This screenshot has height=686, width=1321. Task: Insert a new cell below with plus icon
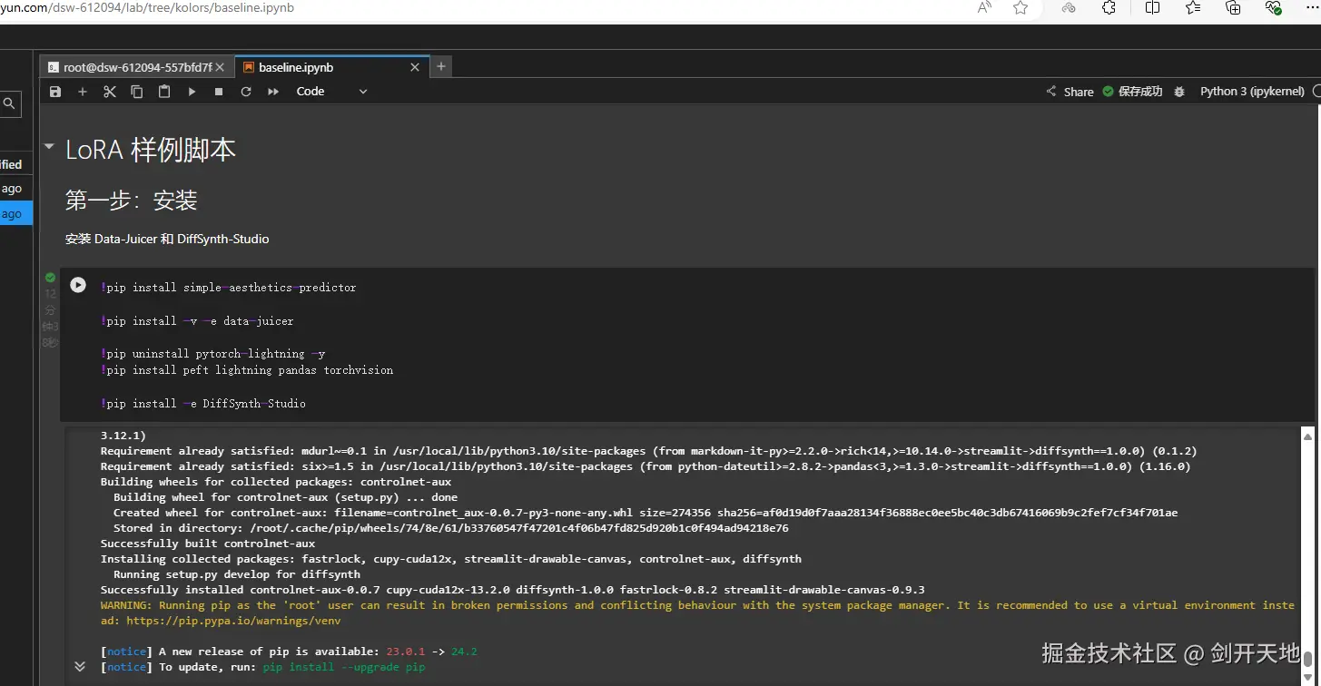click(x=83, y=92)
